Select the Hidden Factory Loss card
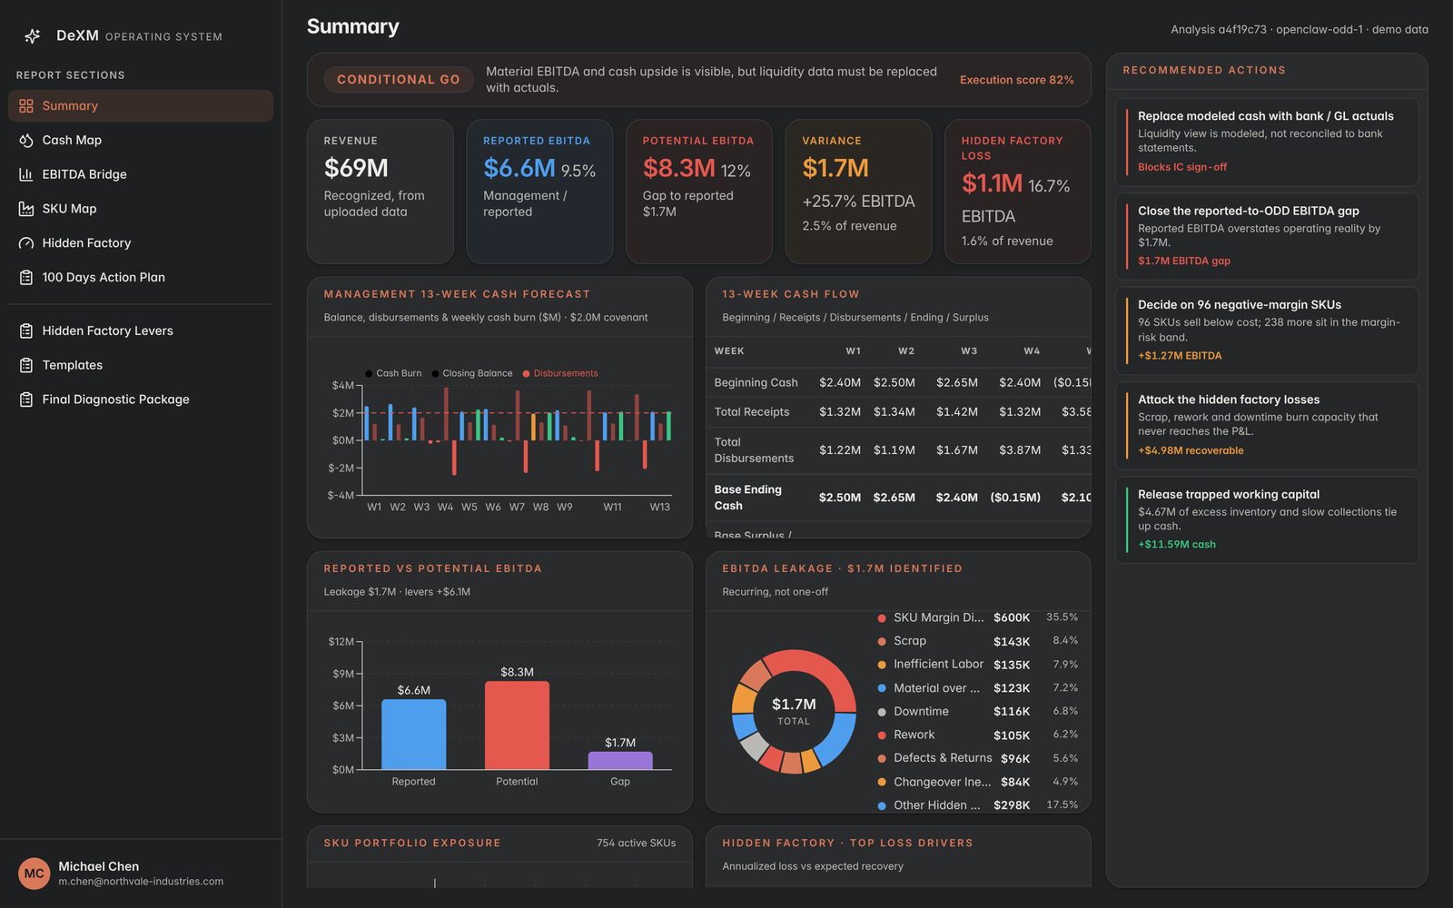Screen dimensions: 1453x908 tap(1018, 192)
